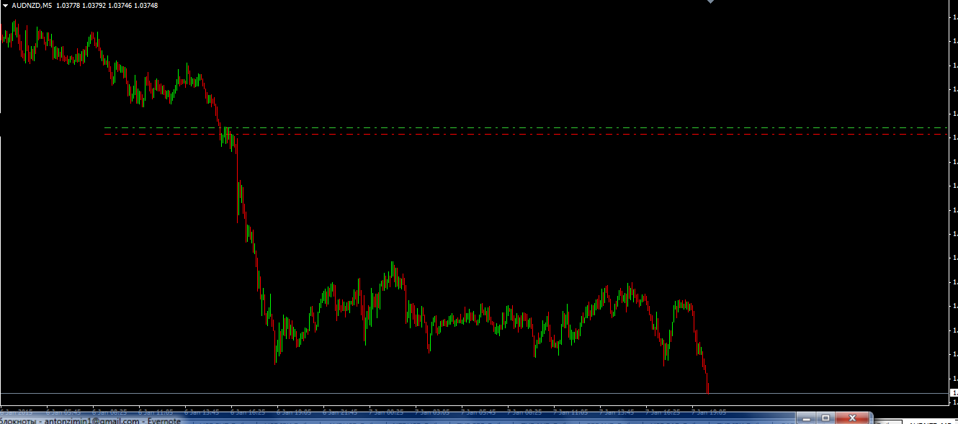Minimize the Evernote window
This screenshot has width=958, height=424.
pyautogui.click(x=806, y=418)
